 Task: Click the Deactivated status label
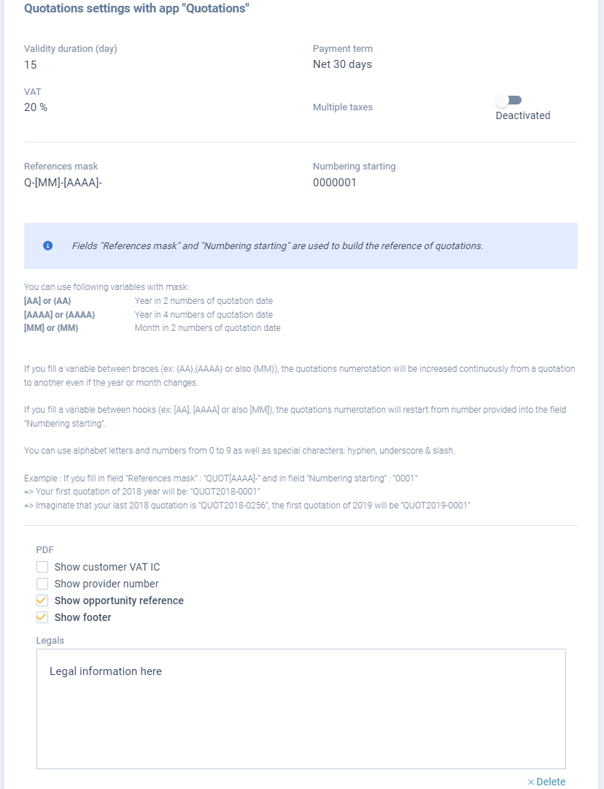[x=523, y=115]
